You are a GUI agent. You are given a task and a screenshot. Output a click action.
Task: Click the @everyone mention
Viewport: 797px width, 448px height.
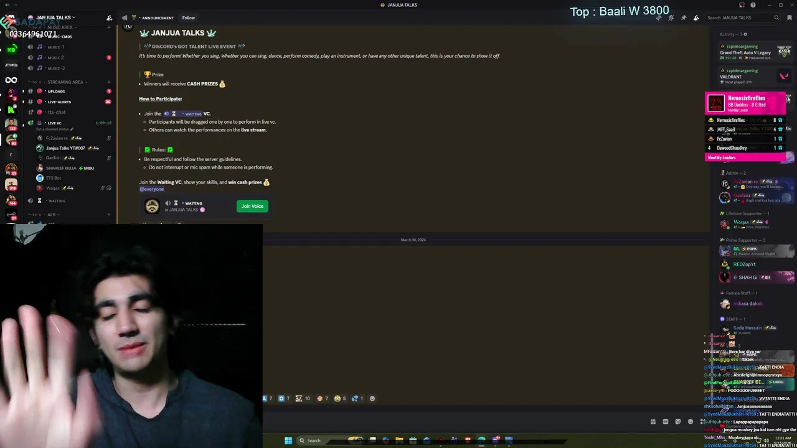point(151,189)
